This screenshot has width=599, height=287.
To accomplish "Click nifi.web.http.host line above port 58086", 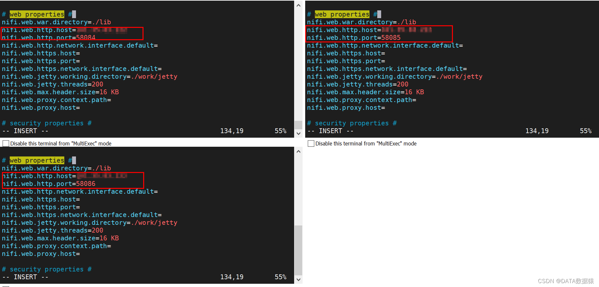I will pos(65,176).
